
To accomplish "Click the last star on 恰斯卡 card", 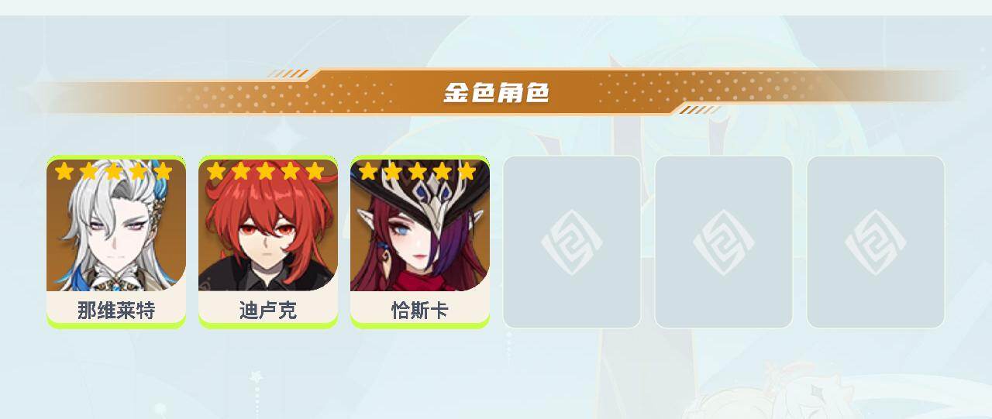I will click(x=467, y=171).
